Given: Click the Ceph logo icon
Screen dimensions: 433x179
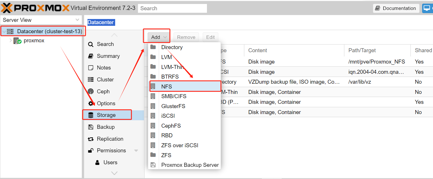Looking at the screenshot, I should pyautogui.click(x=91, y=92).
